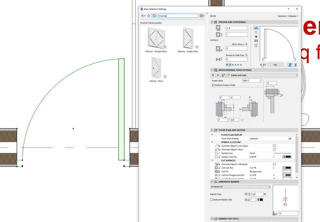Click the help question mark button
The image size is (320, 222).
click(289, 9)
